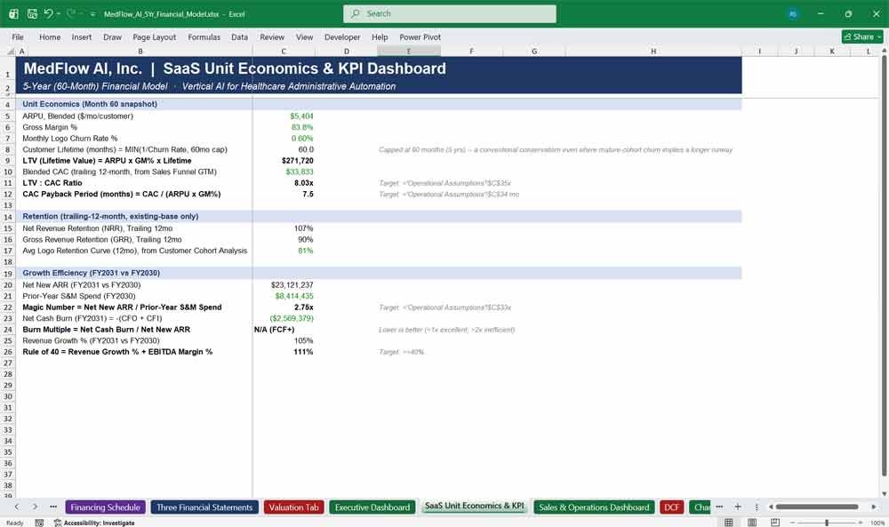The height and width of the screenshot is (527, 889).
Task: Click the Excel app icon in title bar
Action: coord(13,13)
